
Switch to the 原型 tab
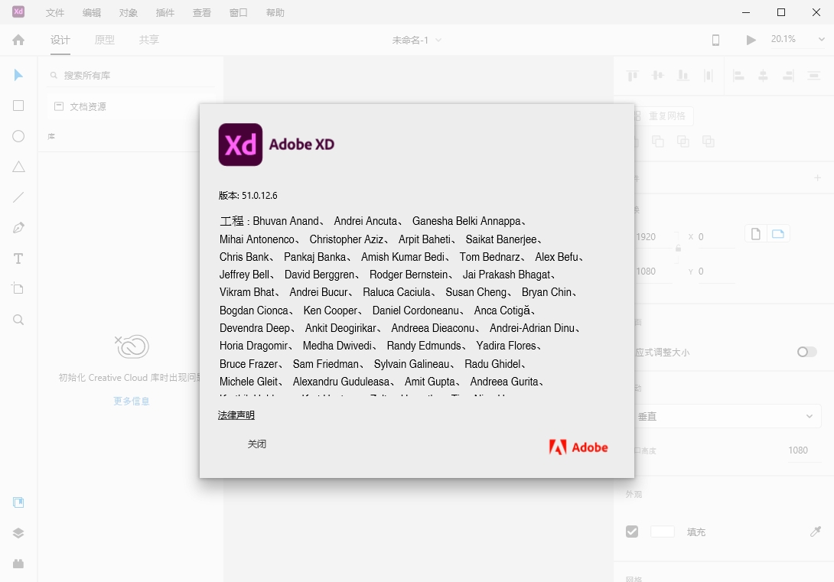(104, 40)
